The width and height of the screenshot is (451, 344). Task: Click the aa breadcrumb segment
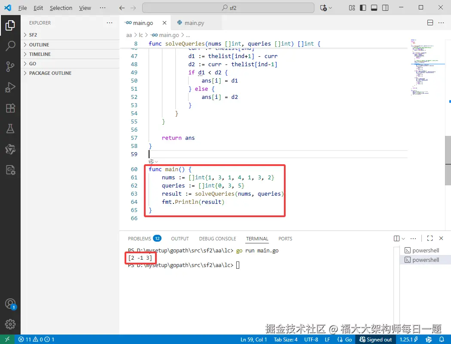click(129, 35)
